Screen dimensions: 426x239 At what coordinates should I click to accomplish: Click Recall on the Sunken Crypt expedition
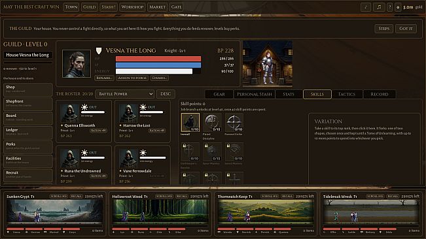click(76, 196)
